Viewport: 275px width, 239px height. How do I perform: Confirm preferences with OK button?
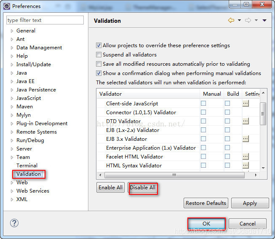[x=206, y=223]
